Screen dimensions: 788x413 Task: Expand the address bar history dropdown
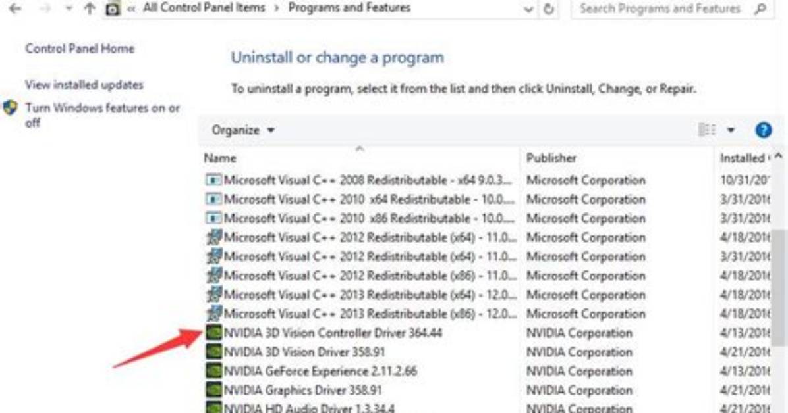pos(528,9)
